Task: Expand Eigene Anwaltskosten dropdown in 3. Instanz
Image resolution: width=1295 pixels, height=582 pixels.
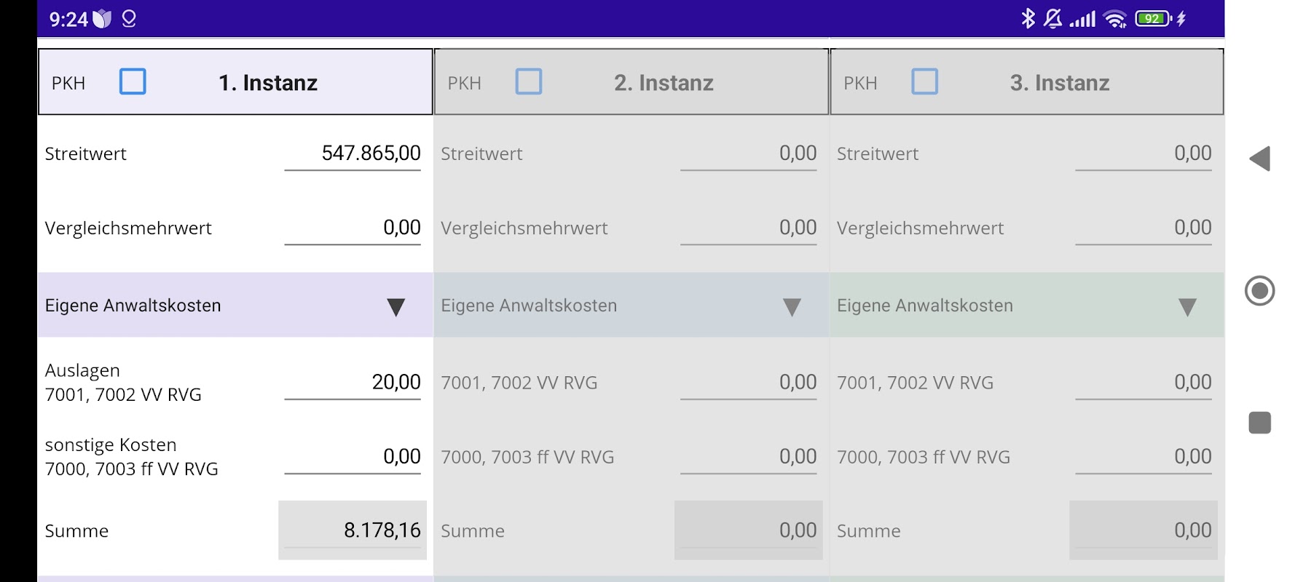Action: 1187,306
